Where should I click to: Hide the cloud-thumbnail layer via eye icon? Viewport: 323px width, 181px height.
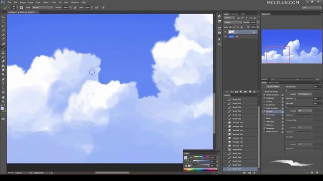click(226, 32)
